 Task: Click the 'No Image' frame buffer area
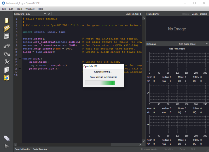177,29
